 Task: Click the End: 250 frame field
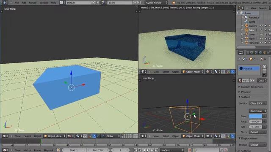pyautogui.click(x=98, y=150)
